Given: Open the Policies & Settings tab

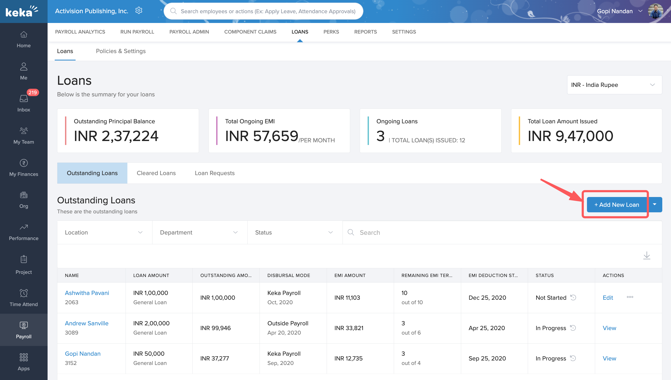Looking at the screenshot, I should tap(121, 51).
